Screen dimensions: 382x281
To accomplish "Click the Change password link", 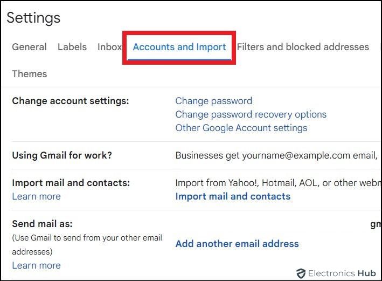I will [213, 101].
